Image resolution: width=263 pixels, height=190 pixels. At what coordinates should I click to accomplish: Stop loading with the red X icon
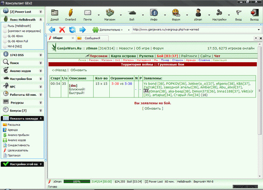click(62, 30)
